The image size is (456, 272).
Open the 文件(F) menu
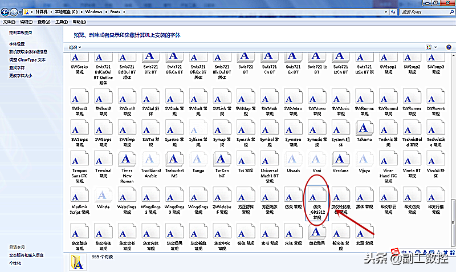pyautogui.click(x=9, y=22)
